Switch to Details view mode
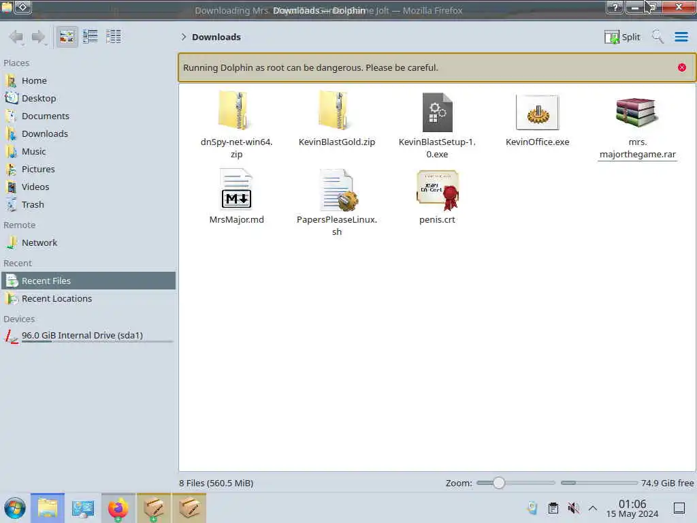 pos(114,37)
